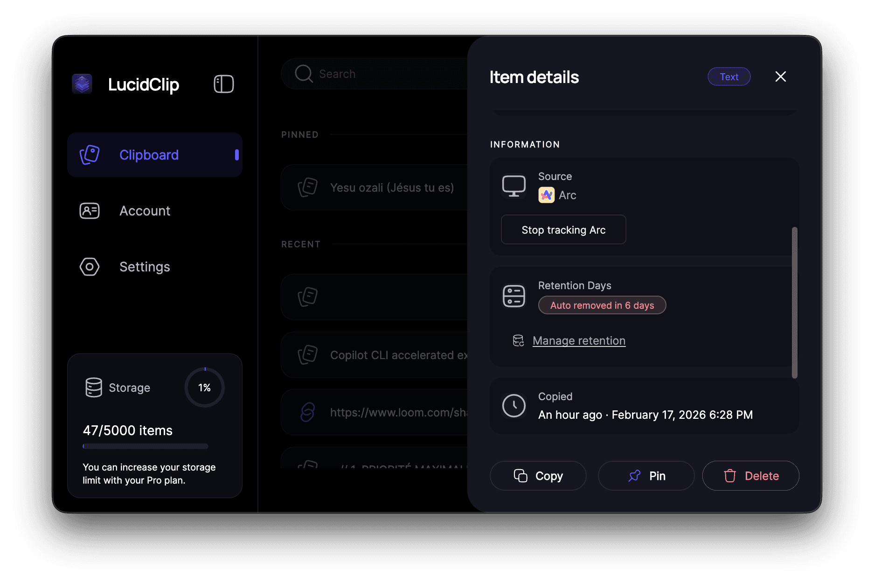This screenshot has width=874, height=582.
Task: Click the storage database icon
Action: tap(94, 387)
